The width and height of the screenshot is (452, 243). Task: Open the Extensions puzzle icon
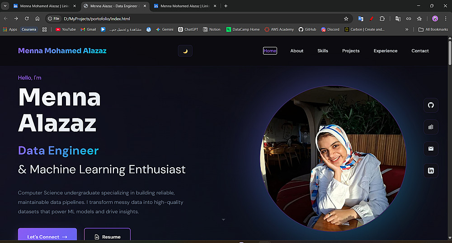point(382,18)
